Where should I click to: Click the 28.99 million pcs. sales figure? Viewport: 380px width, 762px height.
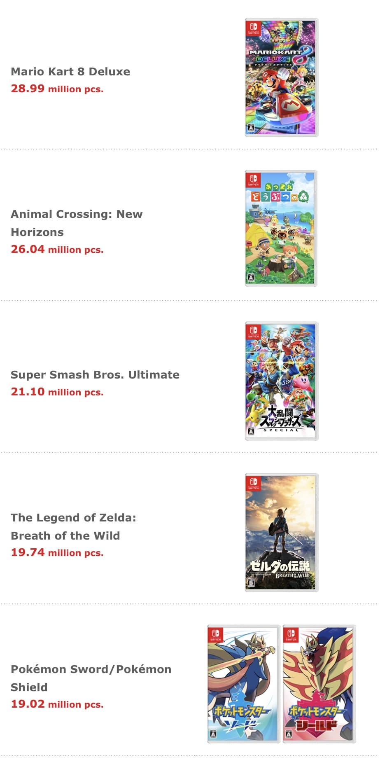57,89
